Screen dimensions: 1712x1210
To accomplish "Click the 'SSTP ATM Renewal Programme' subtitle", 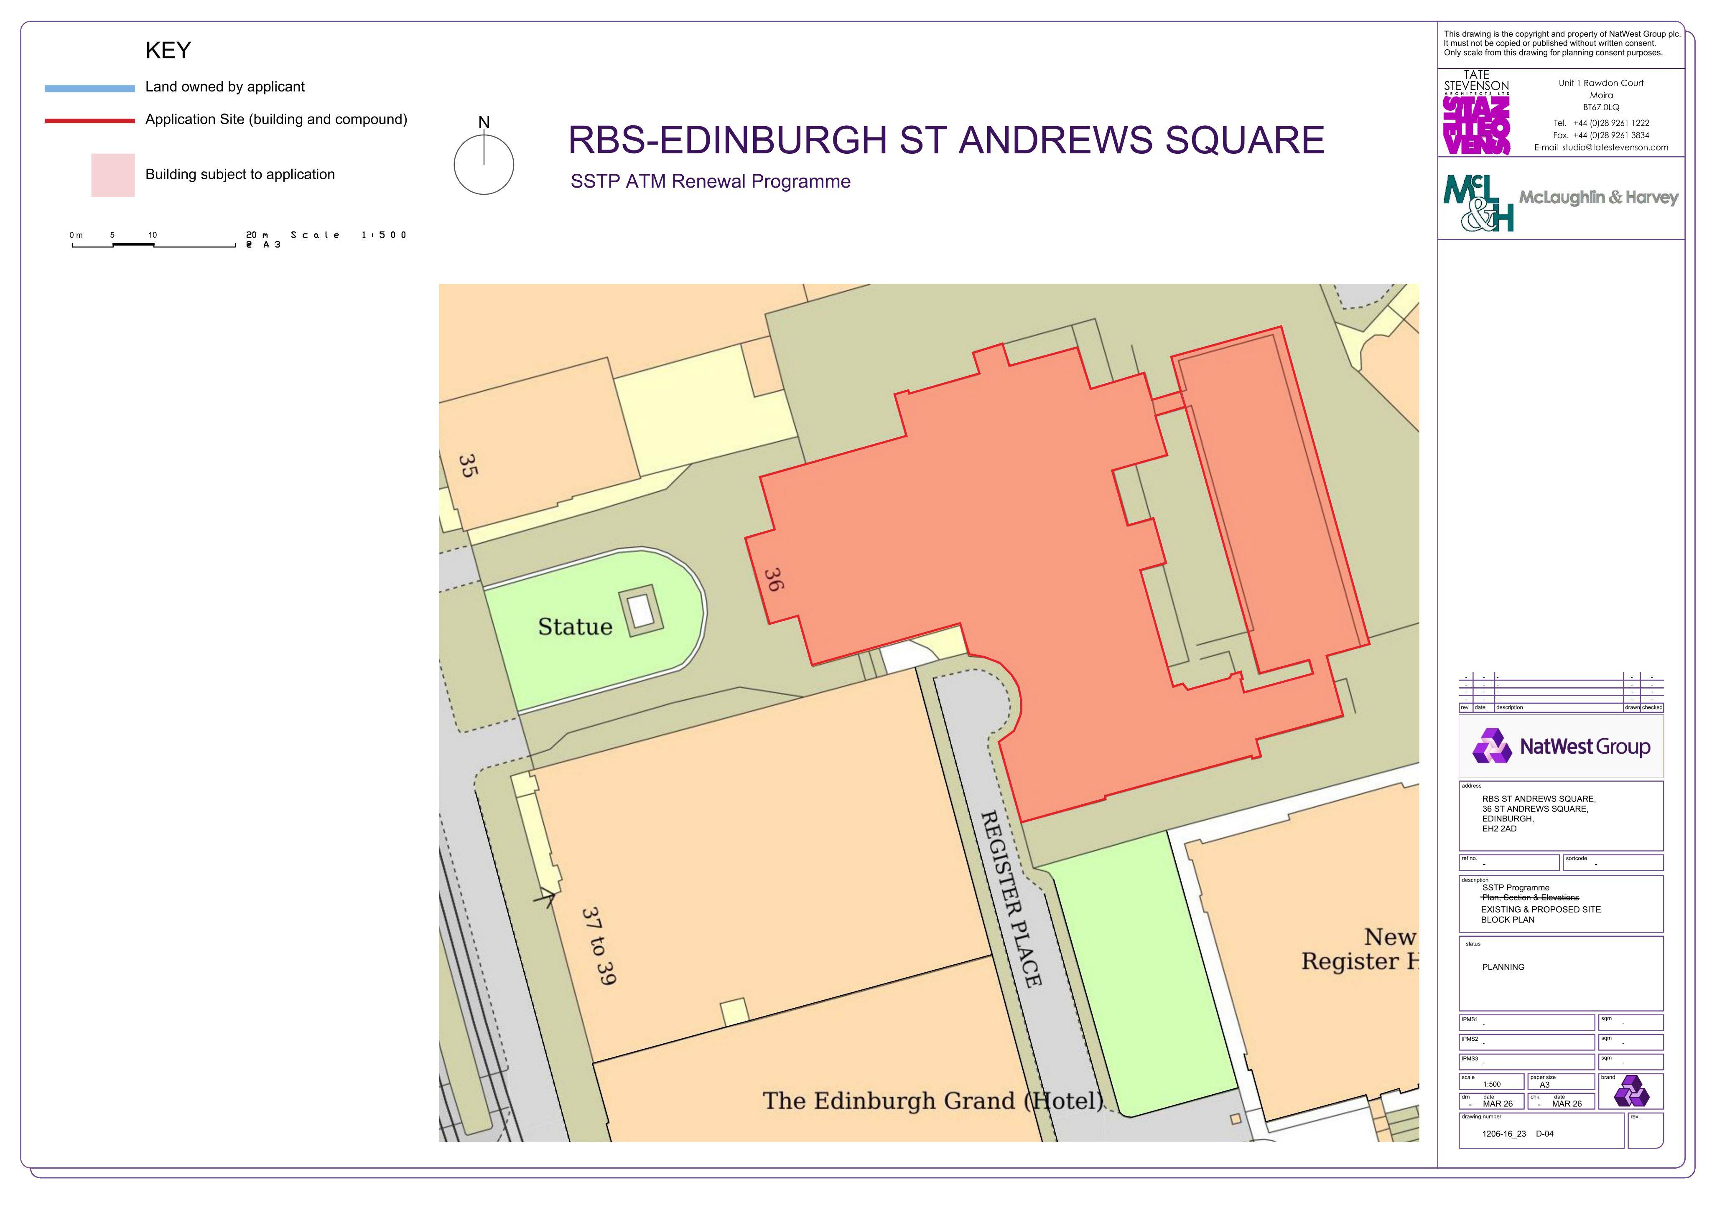I will tap(711, 182).
